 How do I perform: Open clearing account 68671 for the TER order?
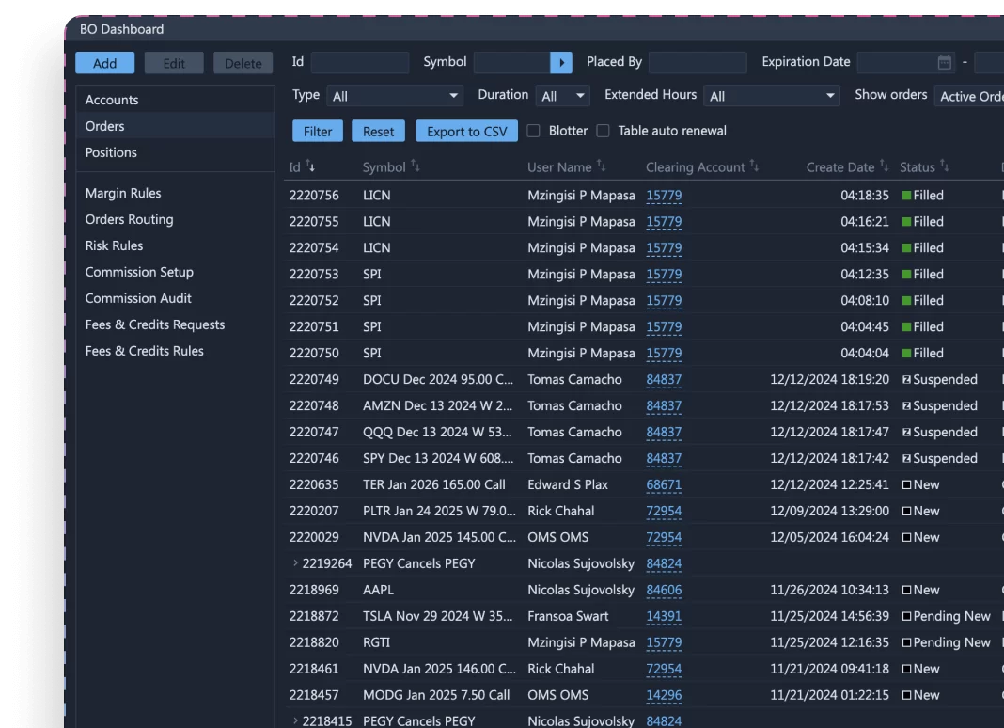(664, 484)
